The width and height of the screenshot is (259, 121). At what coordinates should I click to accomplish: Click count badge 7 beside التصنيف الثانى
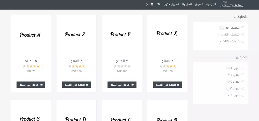220,35
